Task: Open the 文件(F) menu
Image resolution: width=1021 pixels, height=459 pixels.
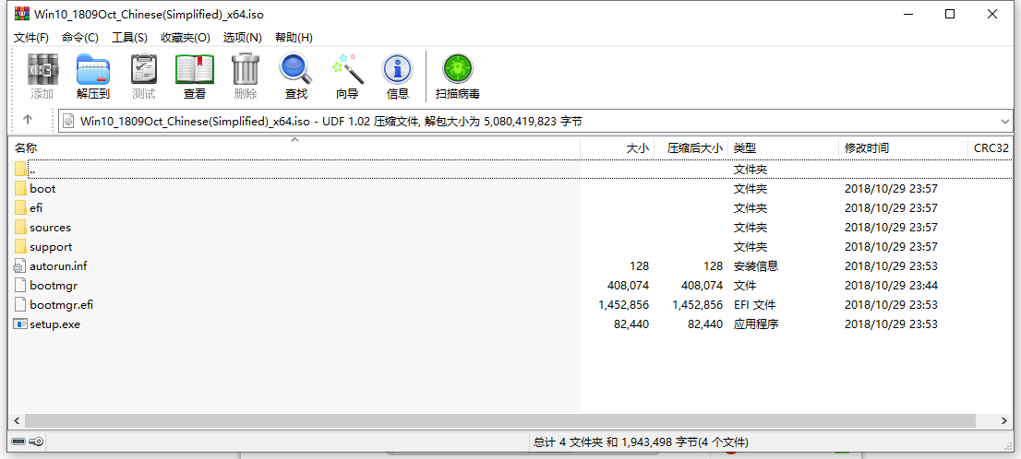Action: (31, 38)
